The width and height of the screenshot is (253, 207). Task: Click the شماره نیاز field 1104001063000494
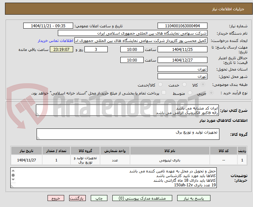(182, 26)
